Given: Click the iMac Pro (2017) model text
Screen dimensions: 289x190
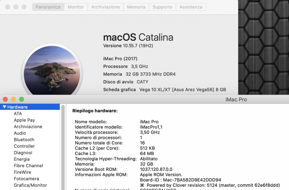Looking at the screenshot, I should point(120,59).
